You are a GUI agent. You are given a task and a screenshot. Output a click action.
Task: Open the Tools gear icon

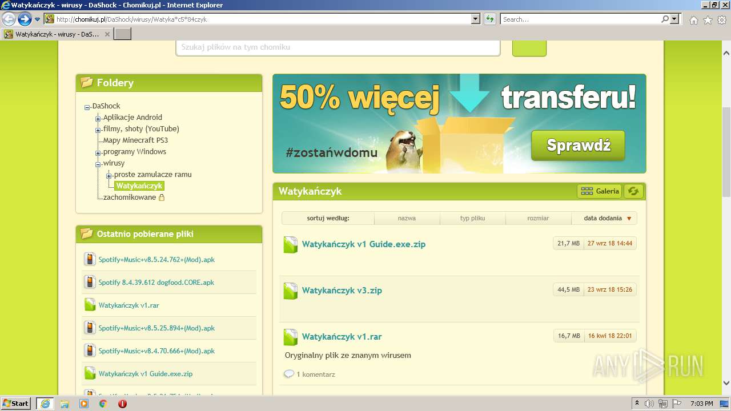[x=722, y=20]
